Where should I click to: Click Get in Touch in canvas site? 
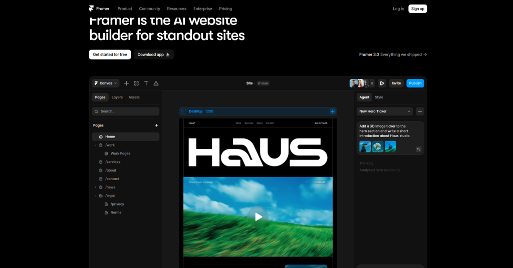coord(321,123)
